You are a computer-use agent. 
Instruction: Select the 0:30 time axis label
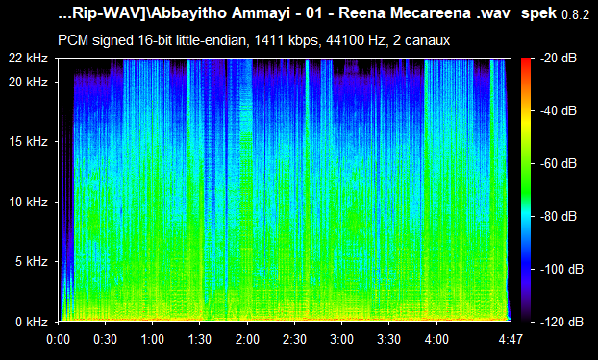tap(105, 339)
